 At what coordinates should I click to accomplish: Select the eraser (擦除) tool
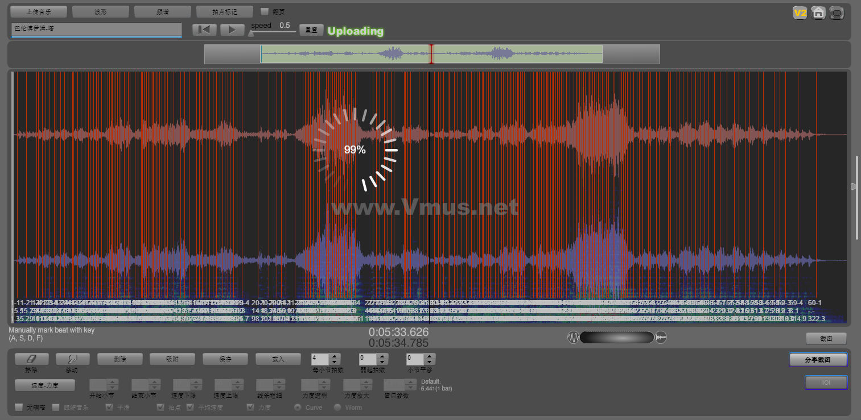tap(31, 359)
